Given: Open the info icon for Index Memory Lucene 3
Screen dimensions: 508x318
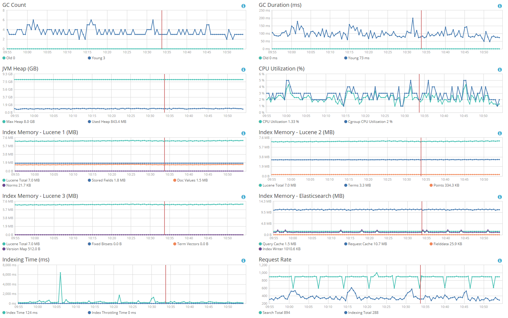Looking at the screenshot, I should [x=243, y=197].
